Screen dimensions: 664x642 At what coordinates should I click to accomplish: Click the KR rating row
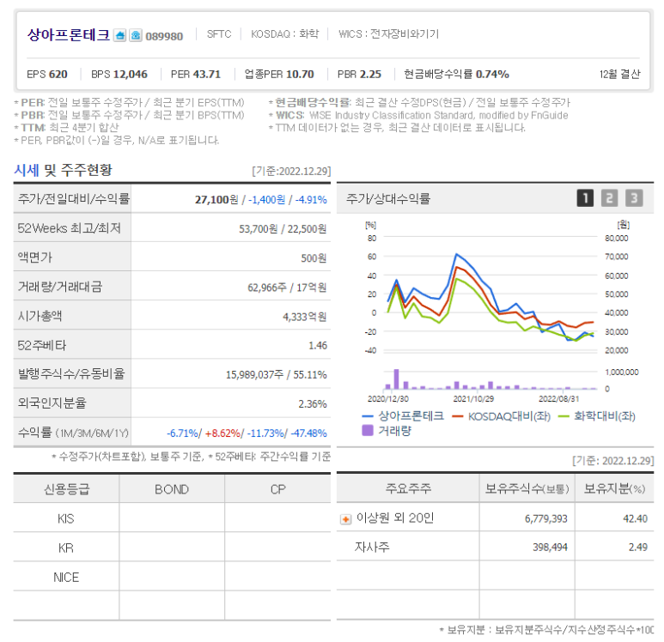coord(172,548)
